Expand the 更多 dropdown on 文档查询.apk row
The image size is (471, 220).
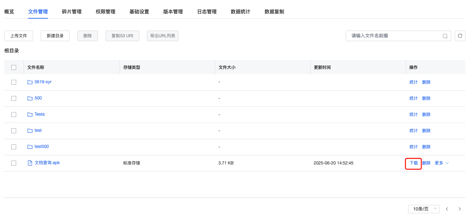pyautogui.click(x=441, y=163)
